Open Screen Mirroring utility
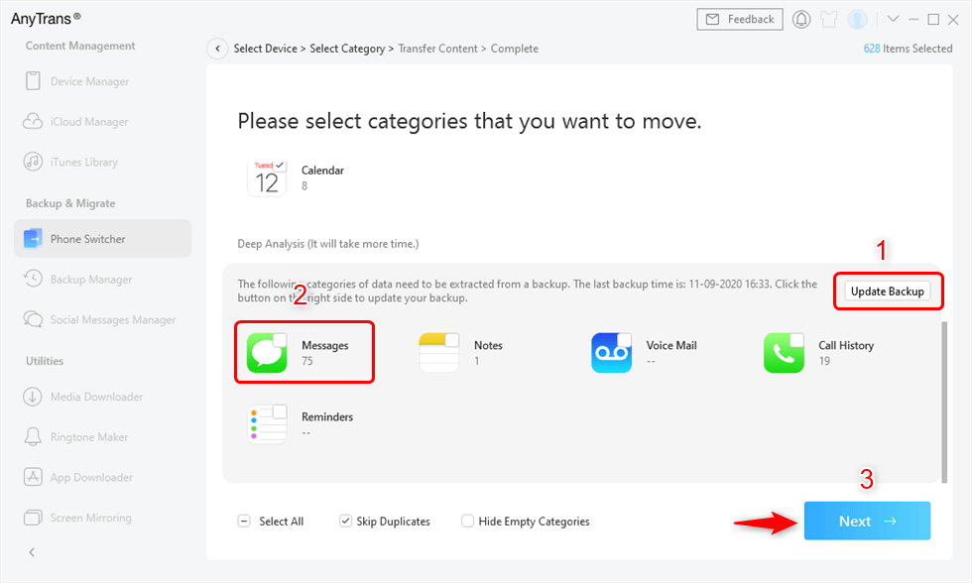Viewport: 972px width, 583px height. pos(91,518)
